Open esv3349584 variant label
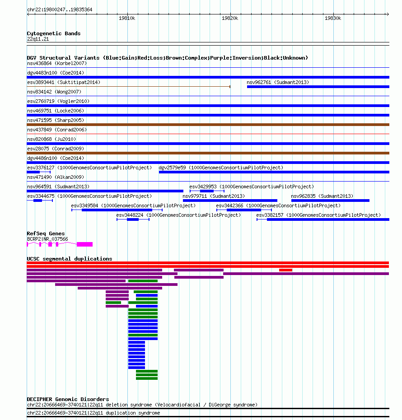The image size is (402, 420). [x=133, y=206]
